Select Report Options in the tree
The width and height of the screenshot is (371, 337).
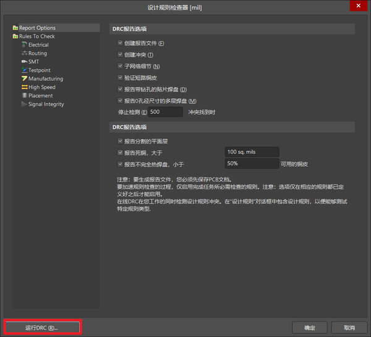tap(37, 28)
